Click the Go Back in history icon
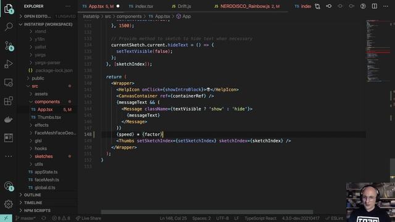 click(x=329, y=6)
